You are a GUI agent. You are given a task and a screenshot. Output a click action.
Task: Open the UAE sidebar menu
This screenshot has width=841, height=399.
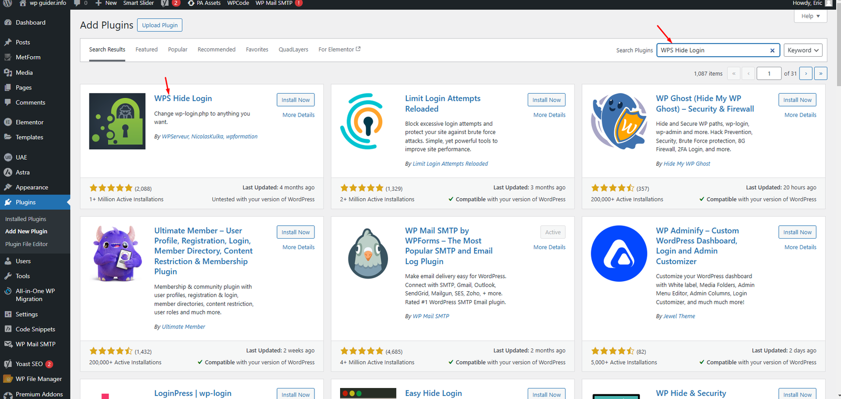click(x=21, y=157)
